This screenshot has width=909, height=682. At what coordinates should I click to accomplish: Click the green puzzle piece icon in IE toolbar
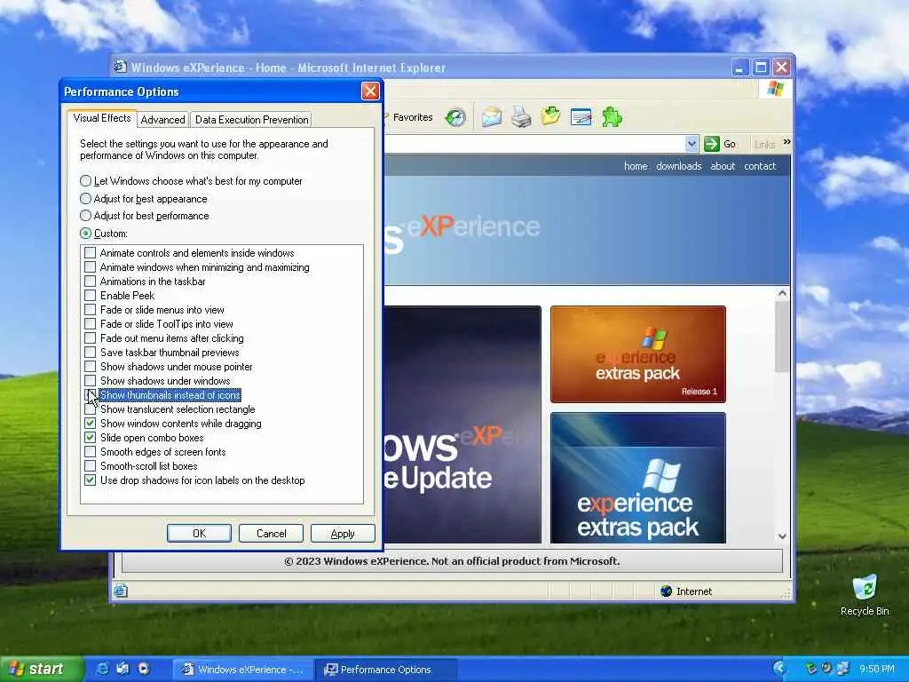(612, 117)
